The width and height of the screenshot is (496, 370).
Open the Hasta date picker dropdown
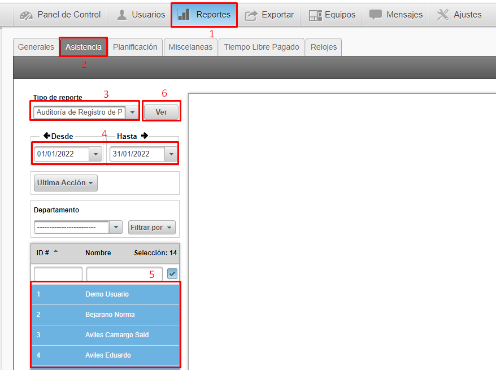(x=171, y=154)
